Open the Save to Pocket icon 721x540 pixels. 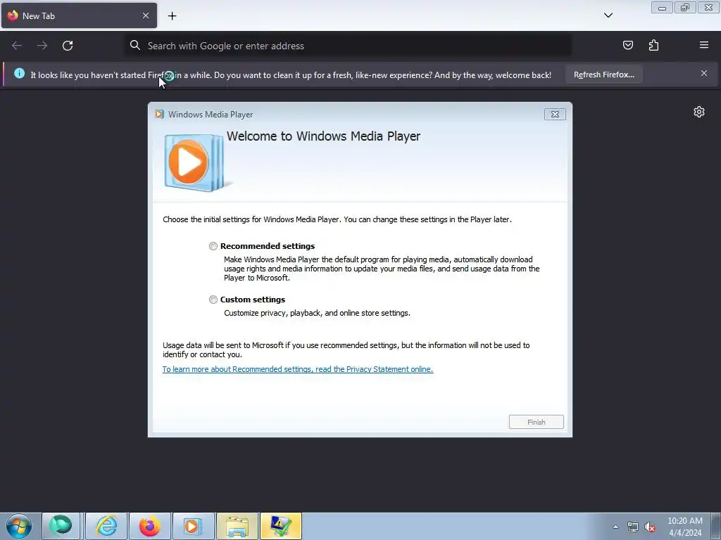pos(627,45)
